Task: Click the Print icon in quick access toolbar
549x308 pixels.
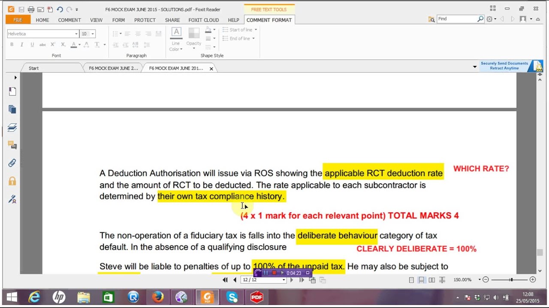Action: click(x=31, y=9)
